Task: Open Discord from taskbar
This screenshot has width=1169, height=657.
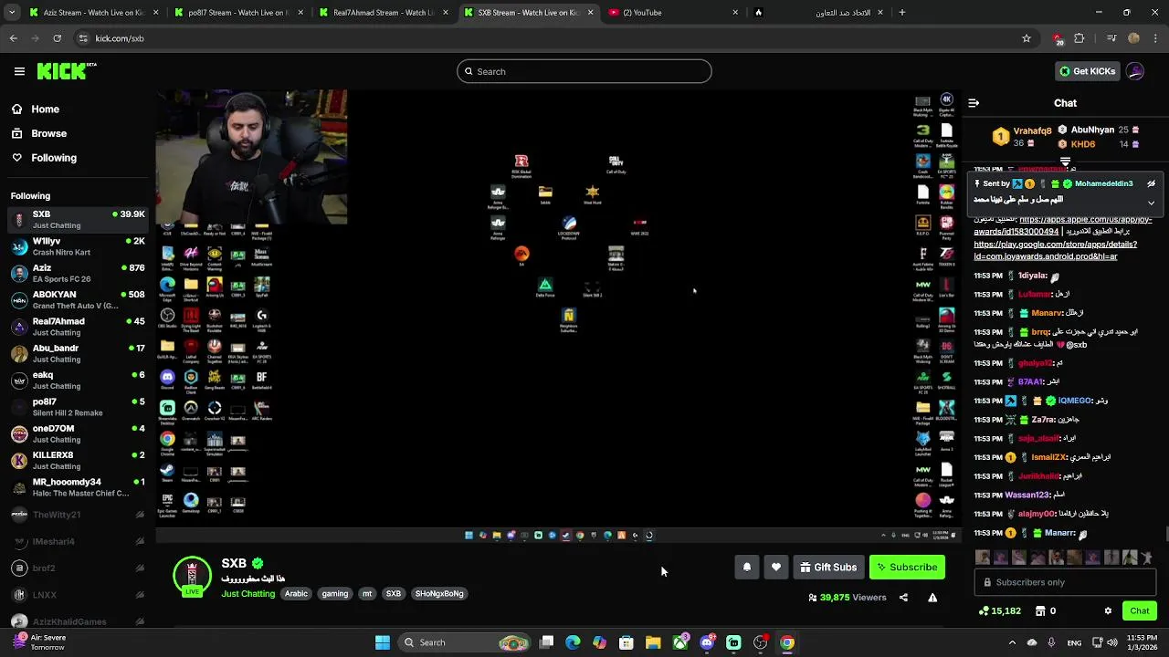Action: (707, 642)
